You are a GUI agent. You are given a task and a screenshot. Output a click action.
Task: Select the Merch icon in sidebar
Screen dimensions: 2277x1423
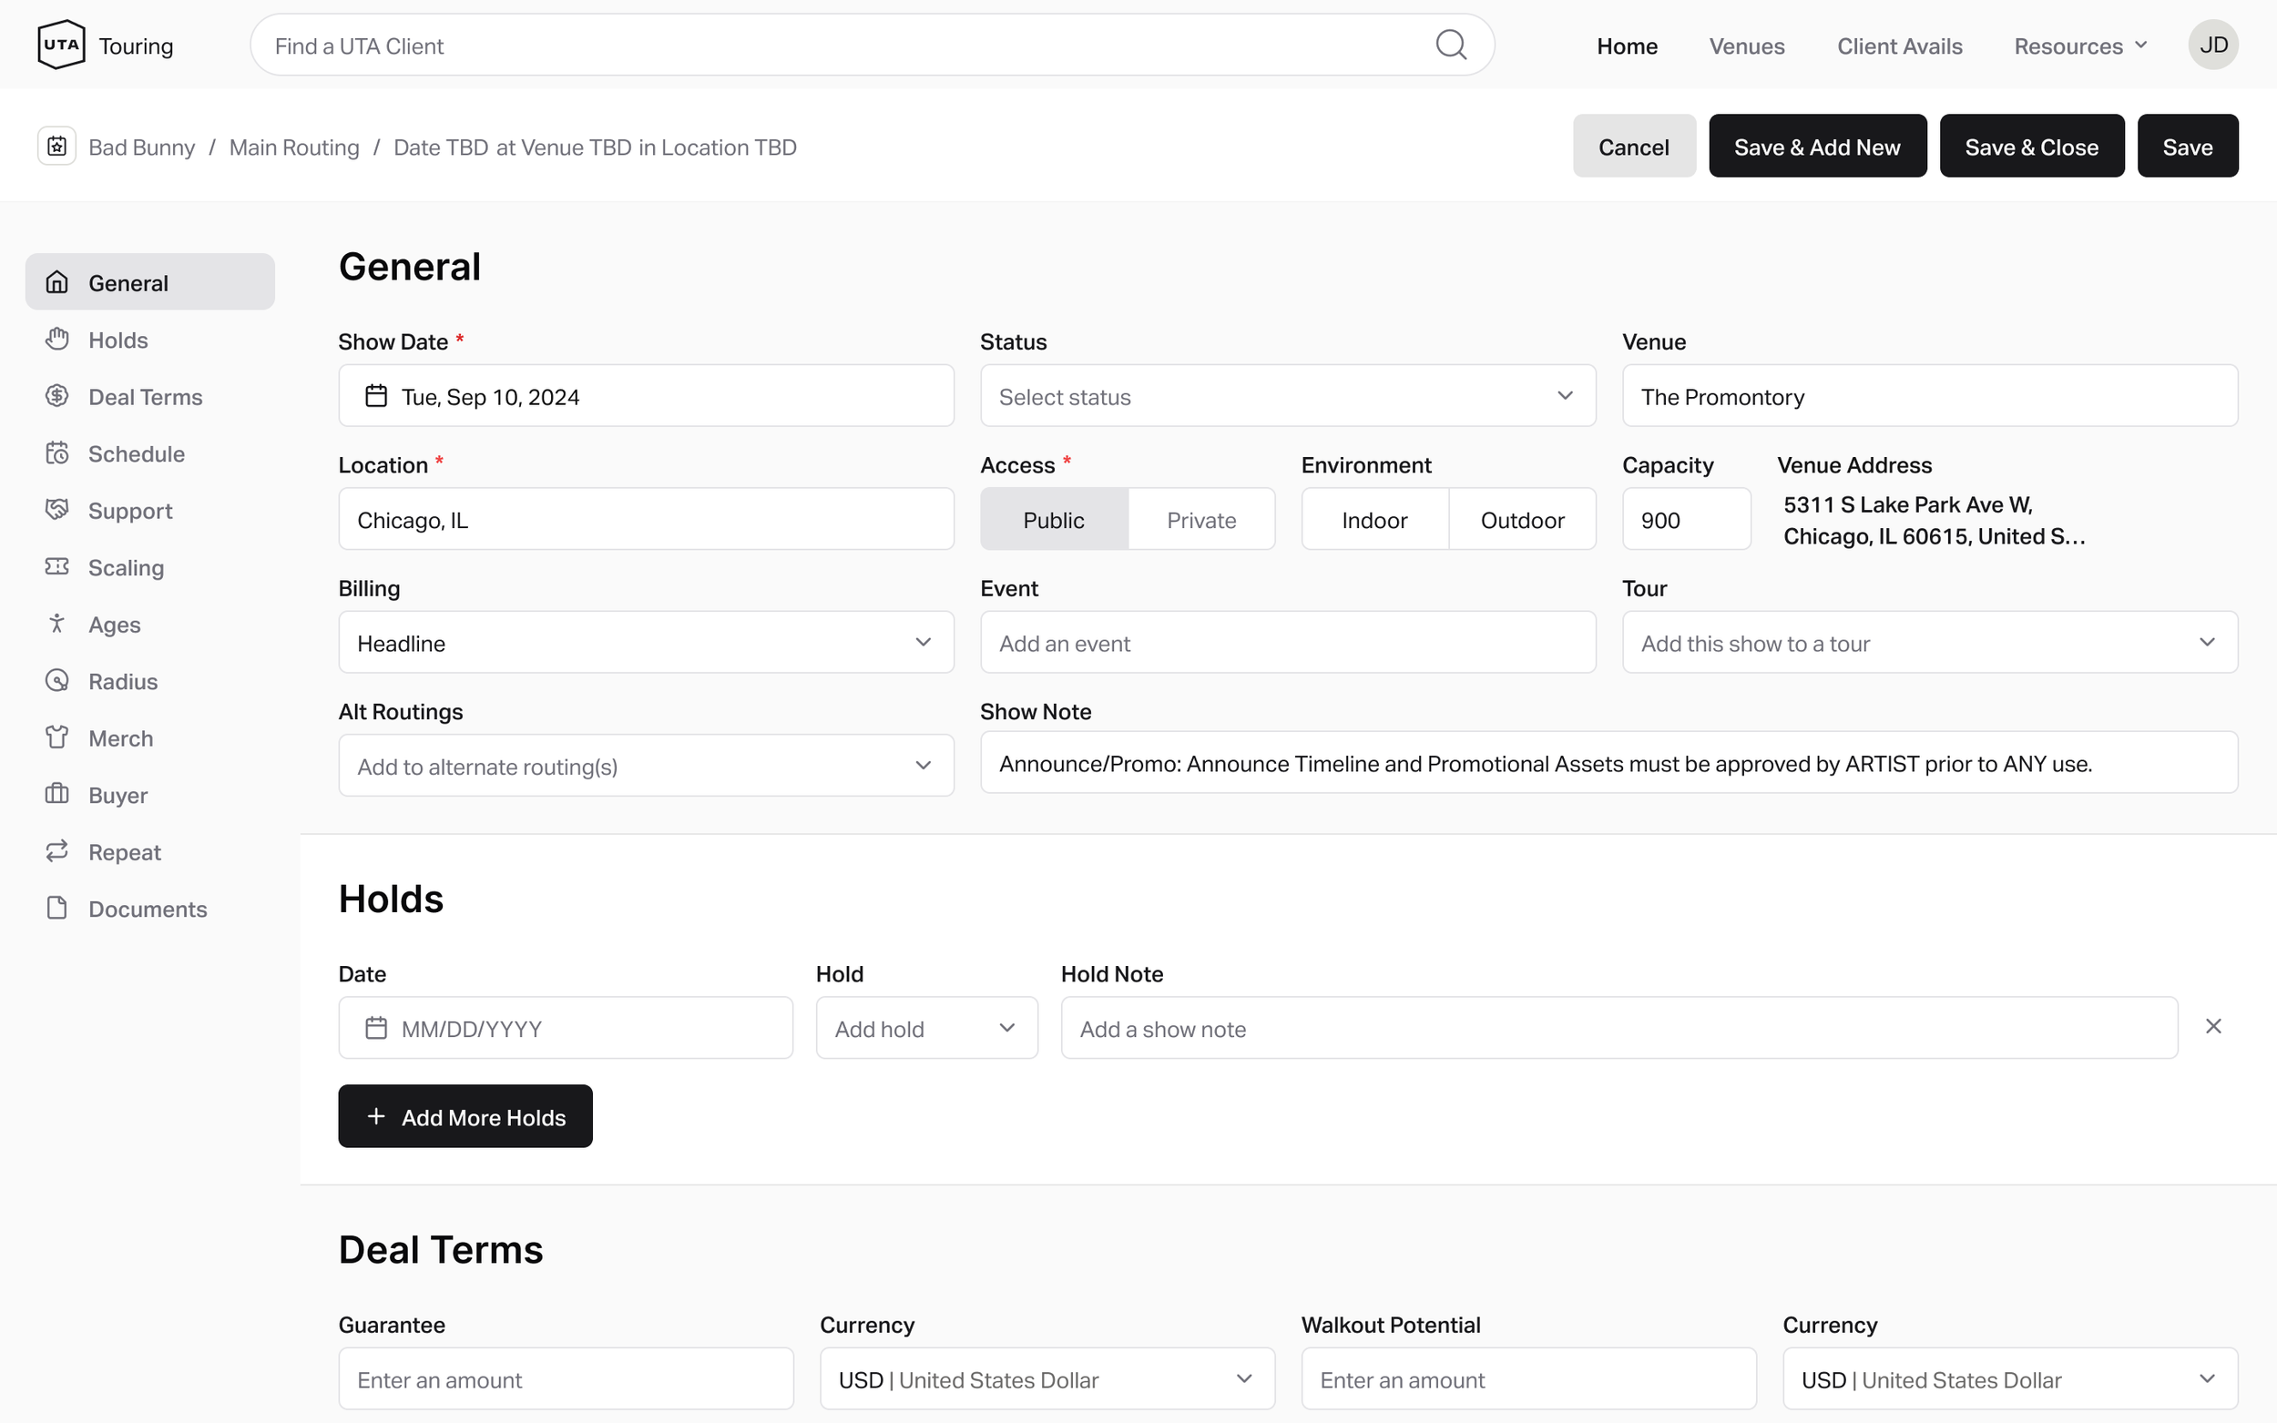(56, 737)
